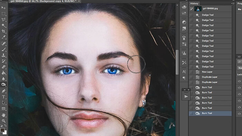Select the Zoom tool in the toolbox
This screenshot has height=136, width=242.
(x=3, y=121)
